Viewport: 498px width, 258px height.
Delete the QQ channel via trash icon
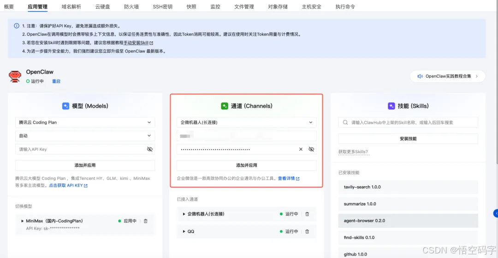pos(307,231)
